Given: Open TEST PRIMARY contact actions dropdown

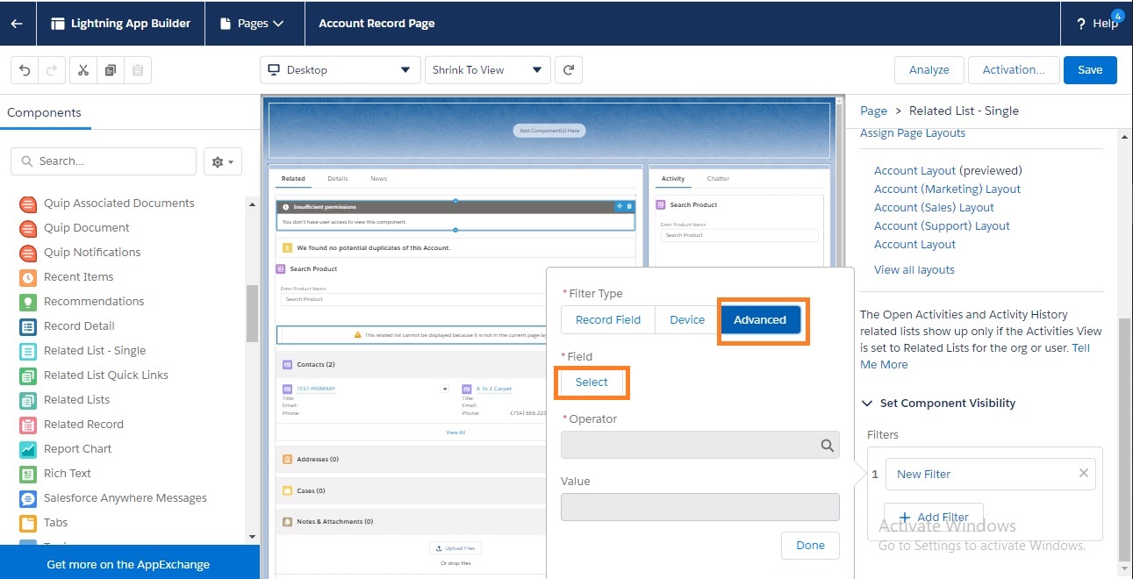Looking at the screenshot, I should [445, 389].
